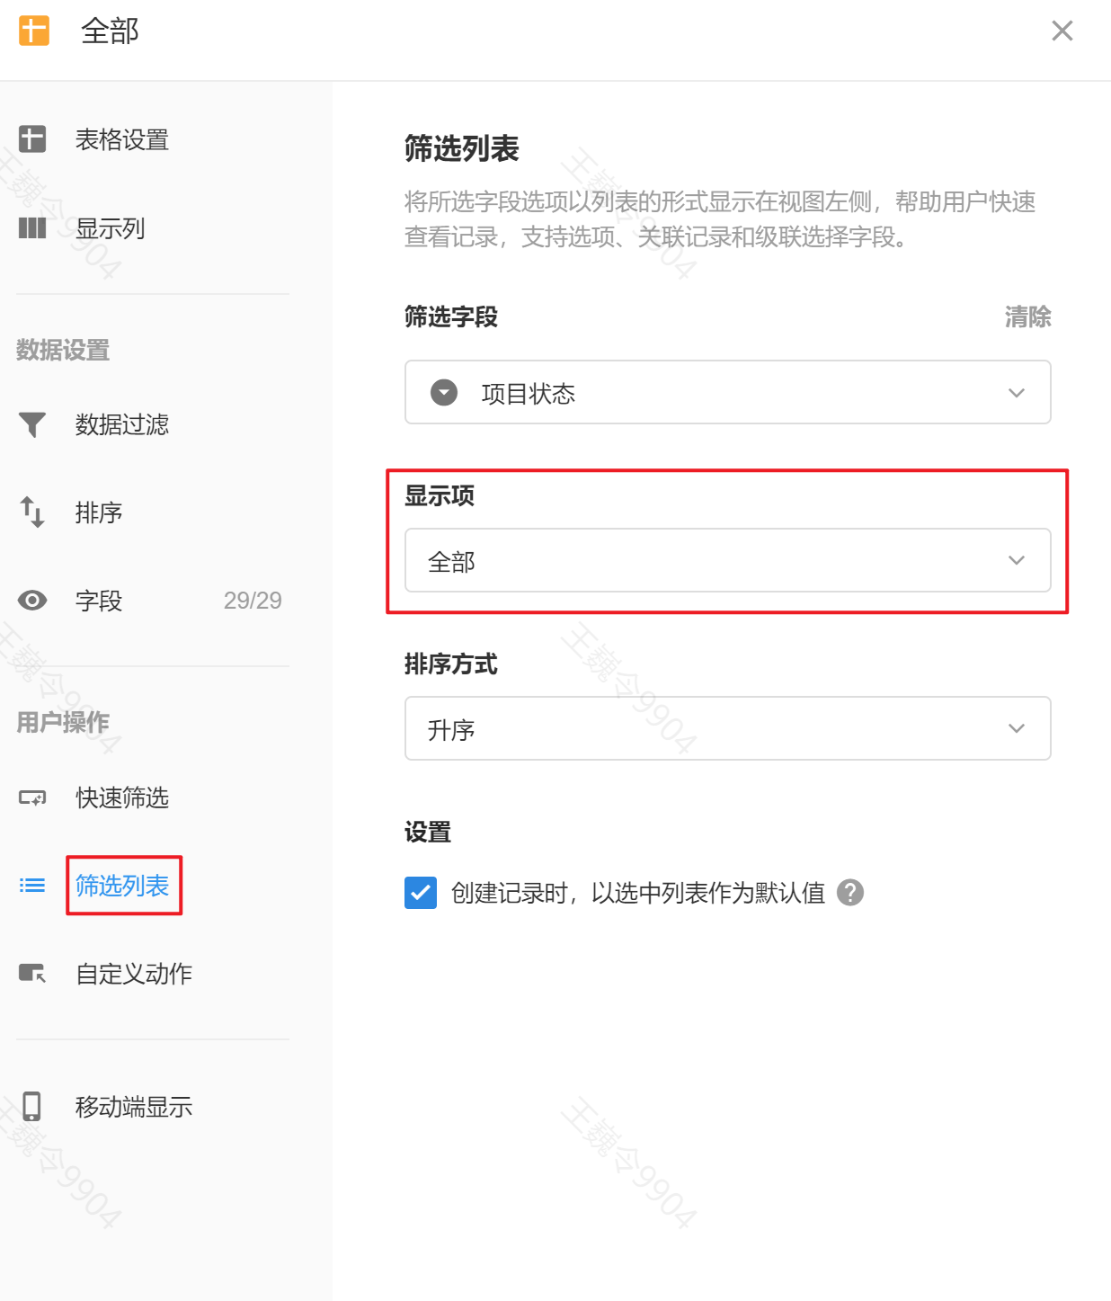Expand the 显示项 全部 dropdown
This screenshot has height=1301, width=1111.
click(x=727, y=561)
